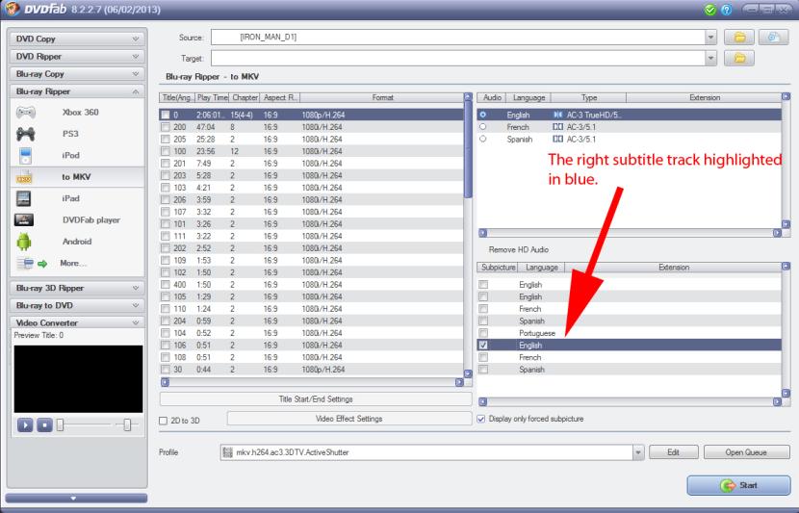Click the audio Type column header
This screenshot has width=799, height=513.
pos(589,97)
